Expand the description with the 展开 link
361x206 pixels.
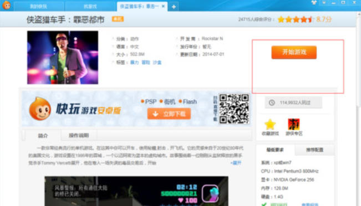(236, 163)
